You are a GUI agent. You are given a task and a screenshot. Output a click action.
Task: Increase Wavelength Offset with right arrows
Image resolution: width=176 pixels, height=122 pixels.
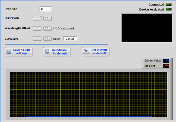coord(47,28)
